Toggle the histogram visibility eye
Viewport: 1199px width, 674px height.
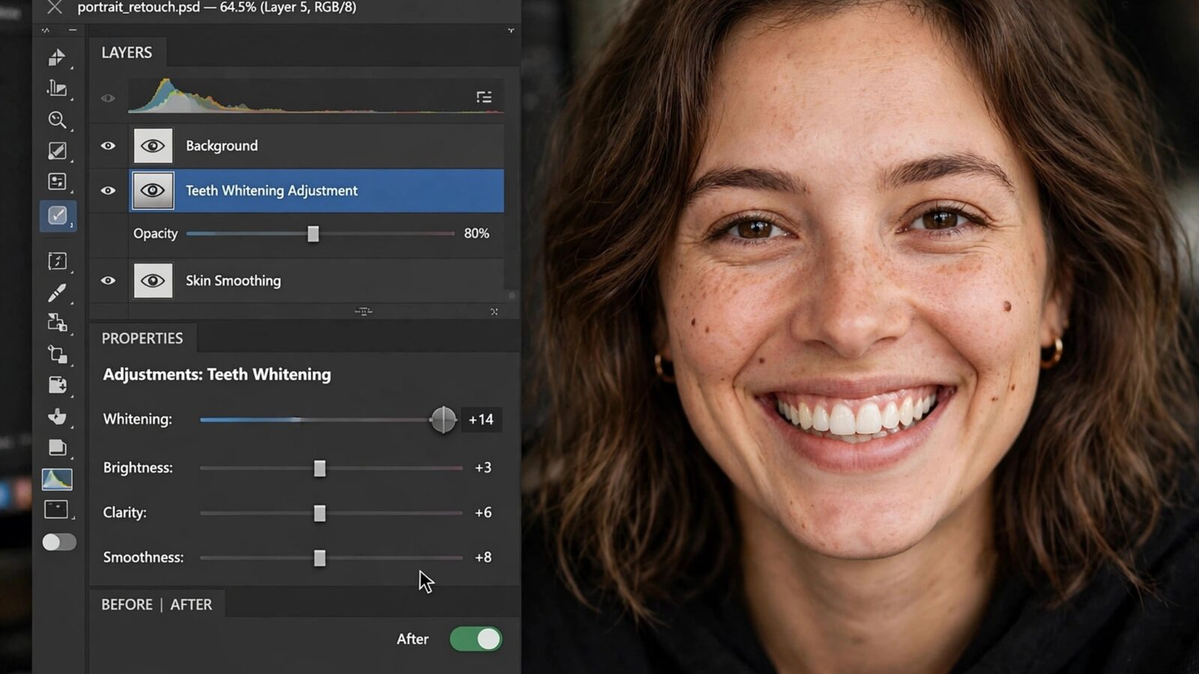click(108, 98)
